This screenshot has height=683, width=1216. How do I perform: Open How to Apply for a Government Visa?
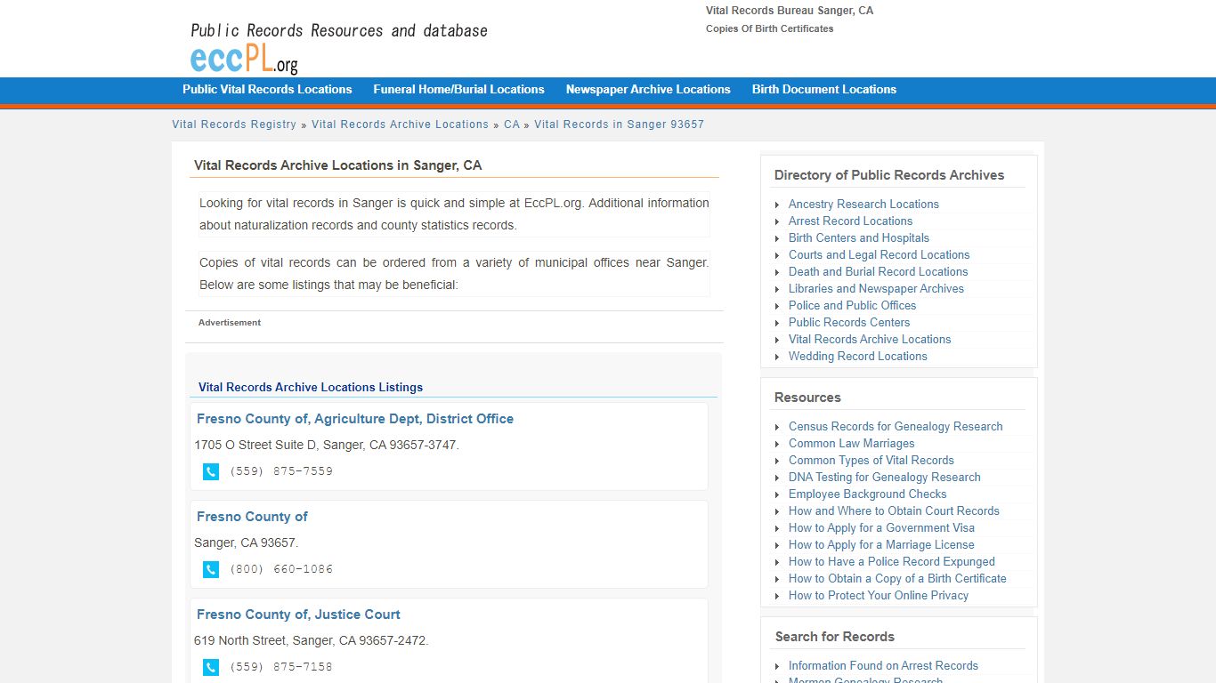click(881, 527)
